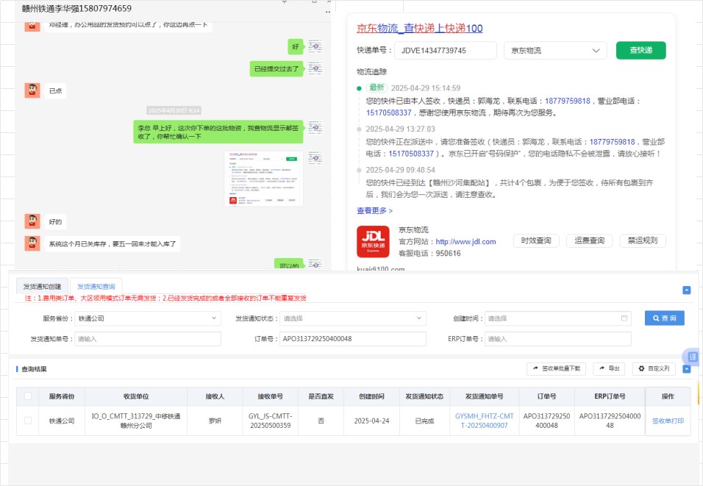Click the 禁运规则 button
The width and height of the screenshot is (703, 486).
point(643,240)
